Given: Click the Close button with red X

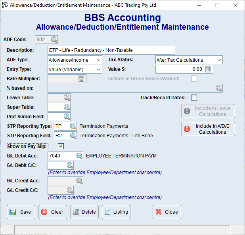Looking at the screenshot, I should tap(167, 212).
